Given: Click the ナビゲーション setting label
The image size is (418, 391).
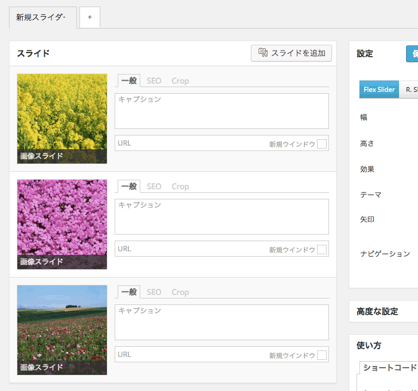Looking at the screenshot, I should (385, 254).
